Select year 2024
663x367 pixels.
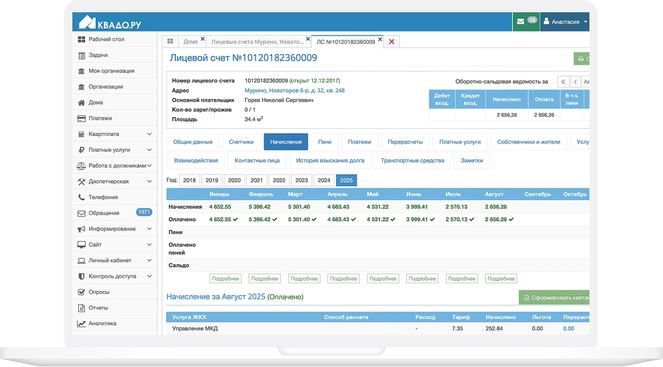[324, 180]
